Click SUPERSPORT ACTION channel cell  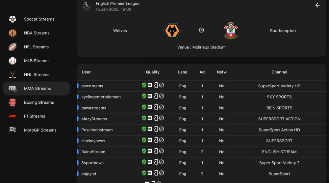click(x=279, y=119)
